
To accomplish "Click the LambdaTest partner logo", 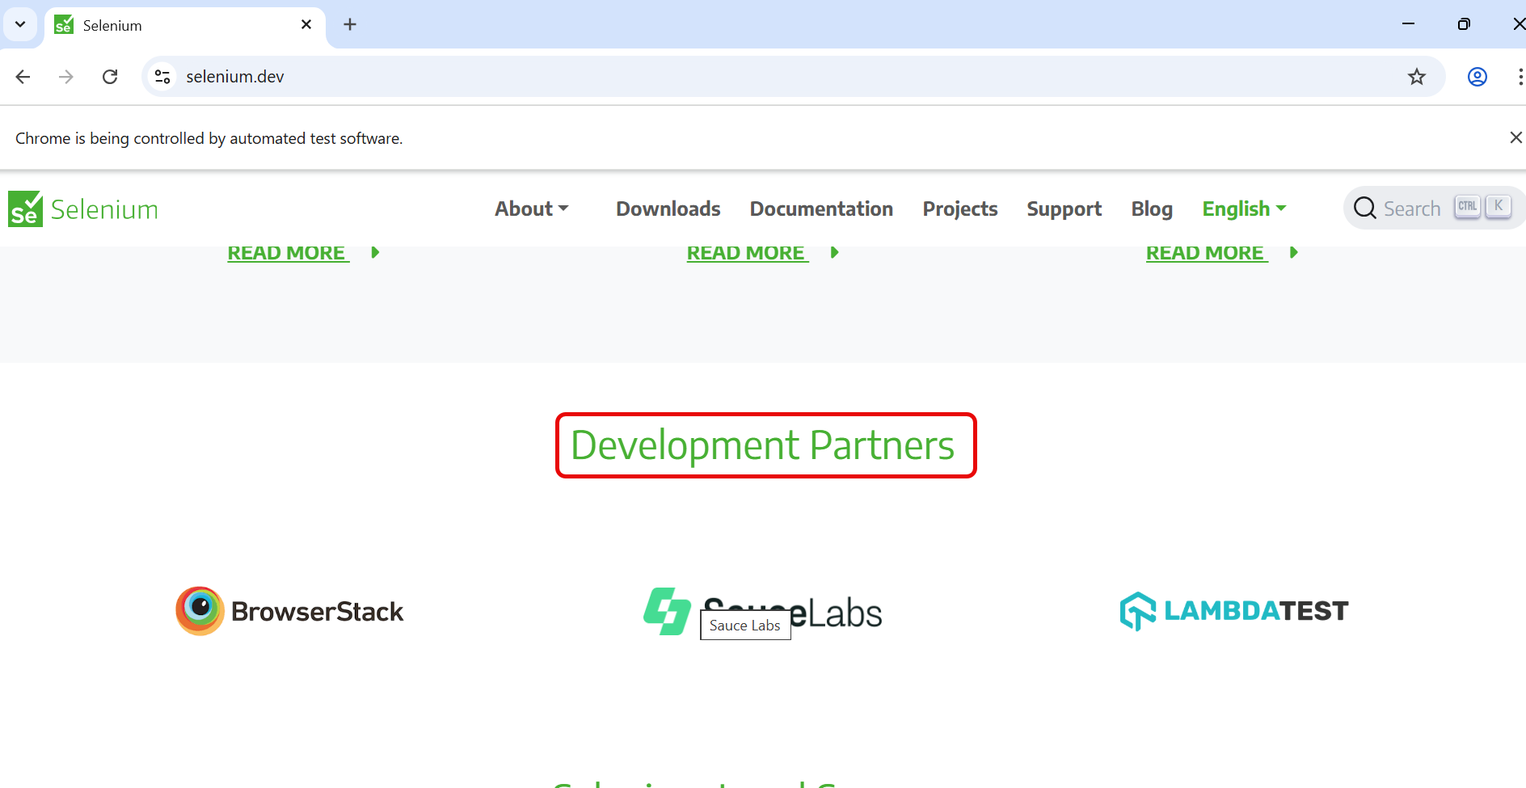I will (1234, 611).
